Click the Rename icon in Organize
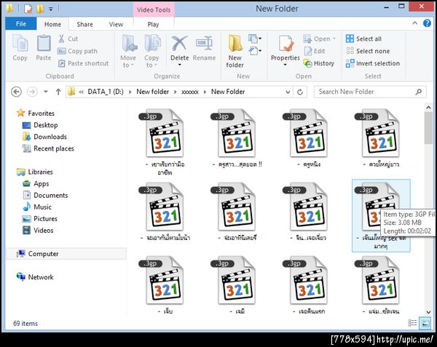 click(204, 44)
